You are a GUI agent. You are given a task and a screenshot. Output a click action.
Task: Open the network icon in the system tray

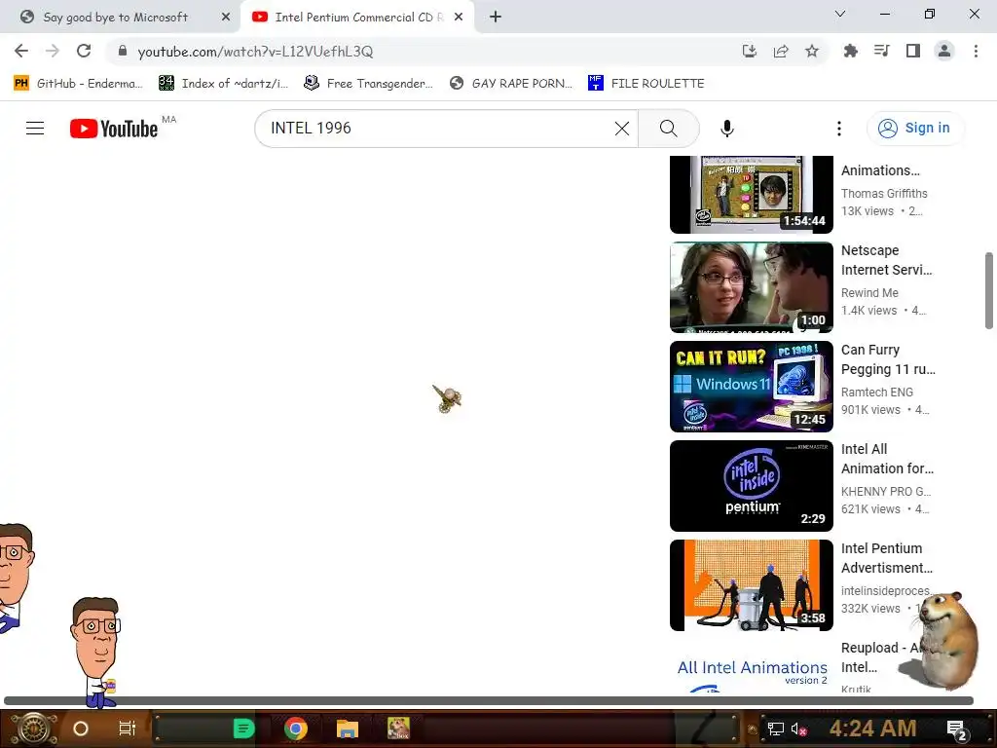[x=776, y=729]
